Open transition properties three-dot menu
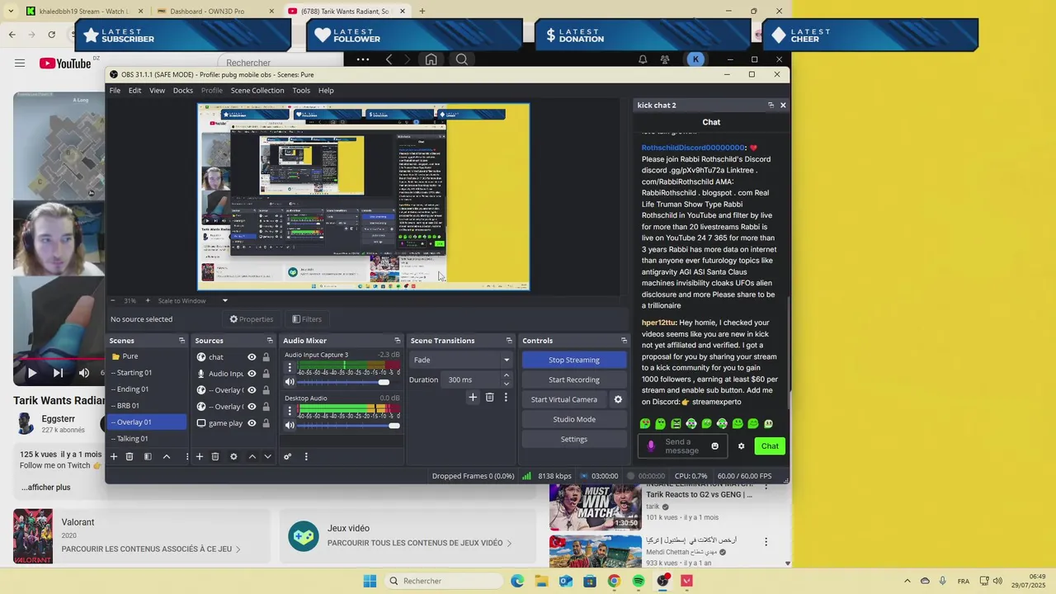 coord(506,398)
